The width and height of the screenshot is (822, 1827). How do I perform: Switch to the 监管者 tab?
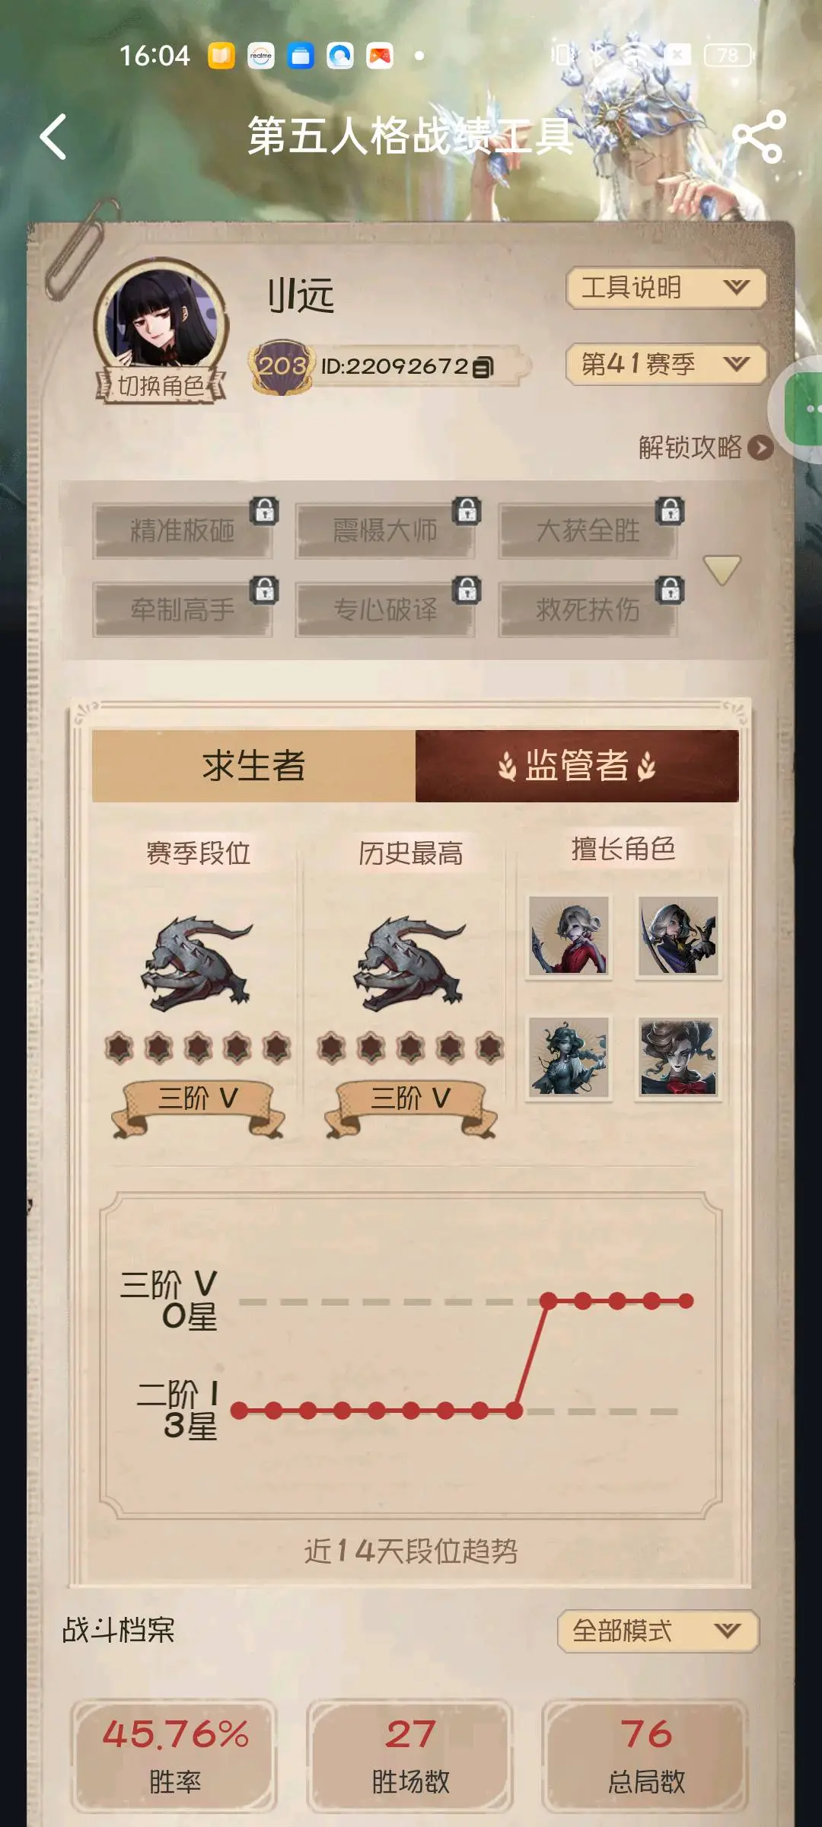577,766
